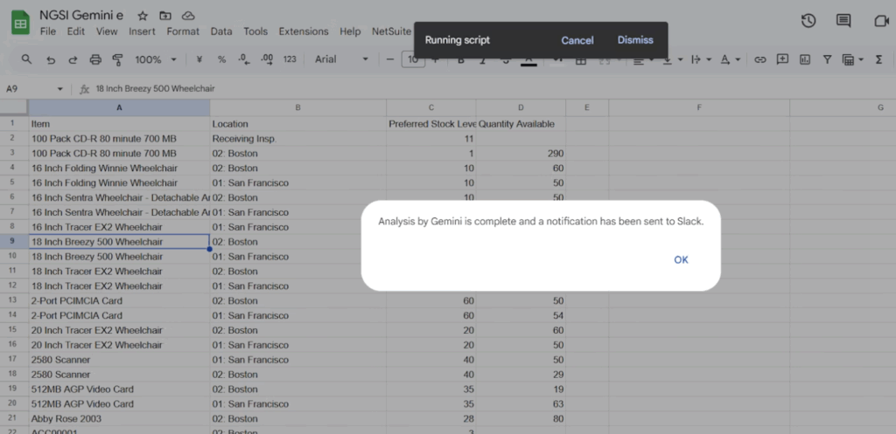896x434 pixels.
Task: Click the Google Sheets home logo
Action: 21,24
